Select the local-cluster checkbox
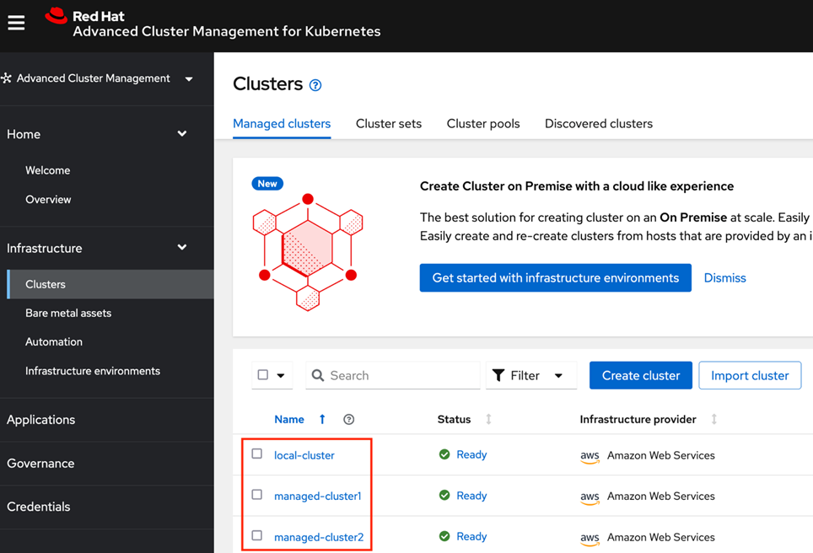The height and width of the screenshot is (553, 813). click(x=256, y=454)
